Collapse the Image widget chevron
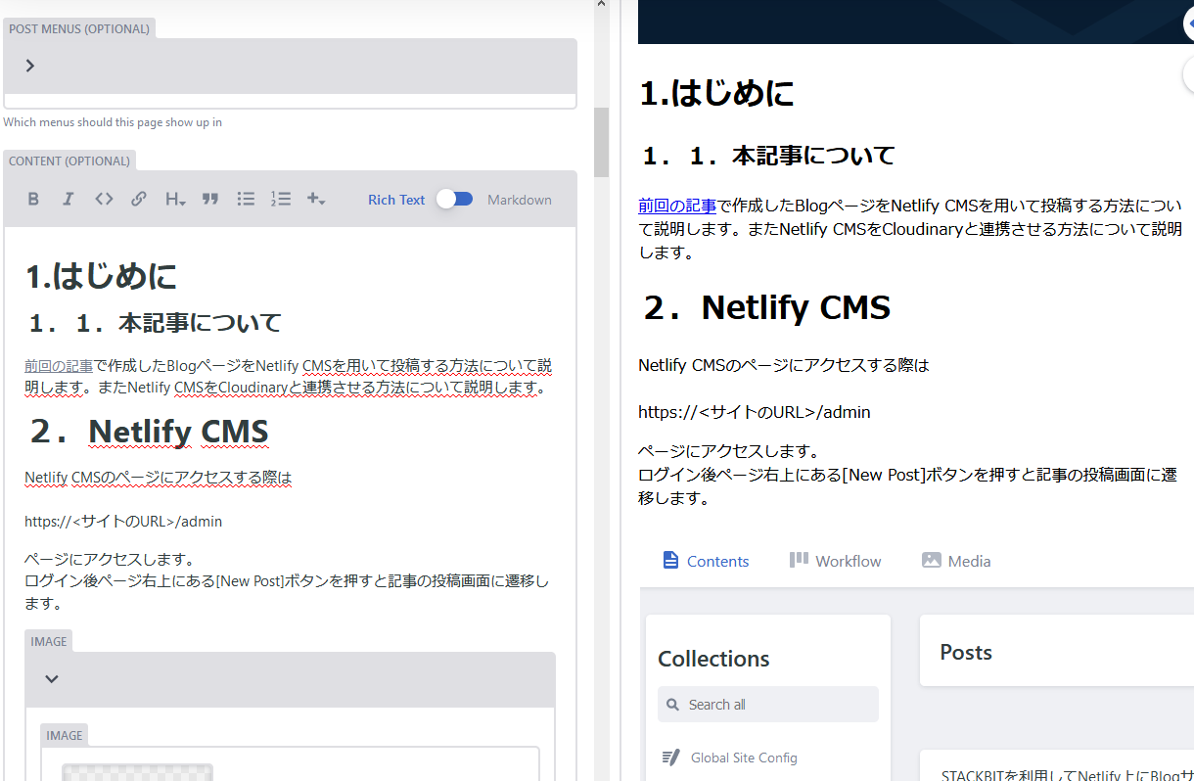 52,679
